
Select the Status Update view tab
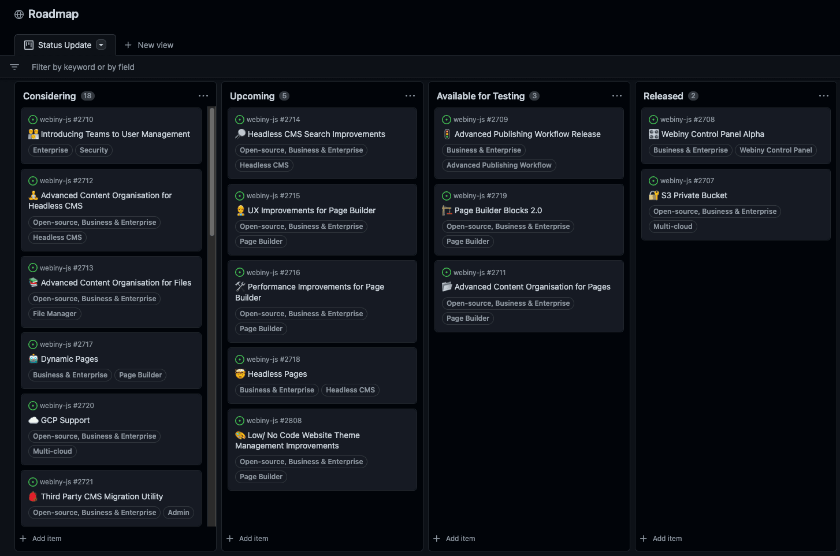coord(64,45)
